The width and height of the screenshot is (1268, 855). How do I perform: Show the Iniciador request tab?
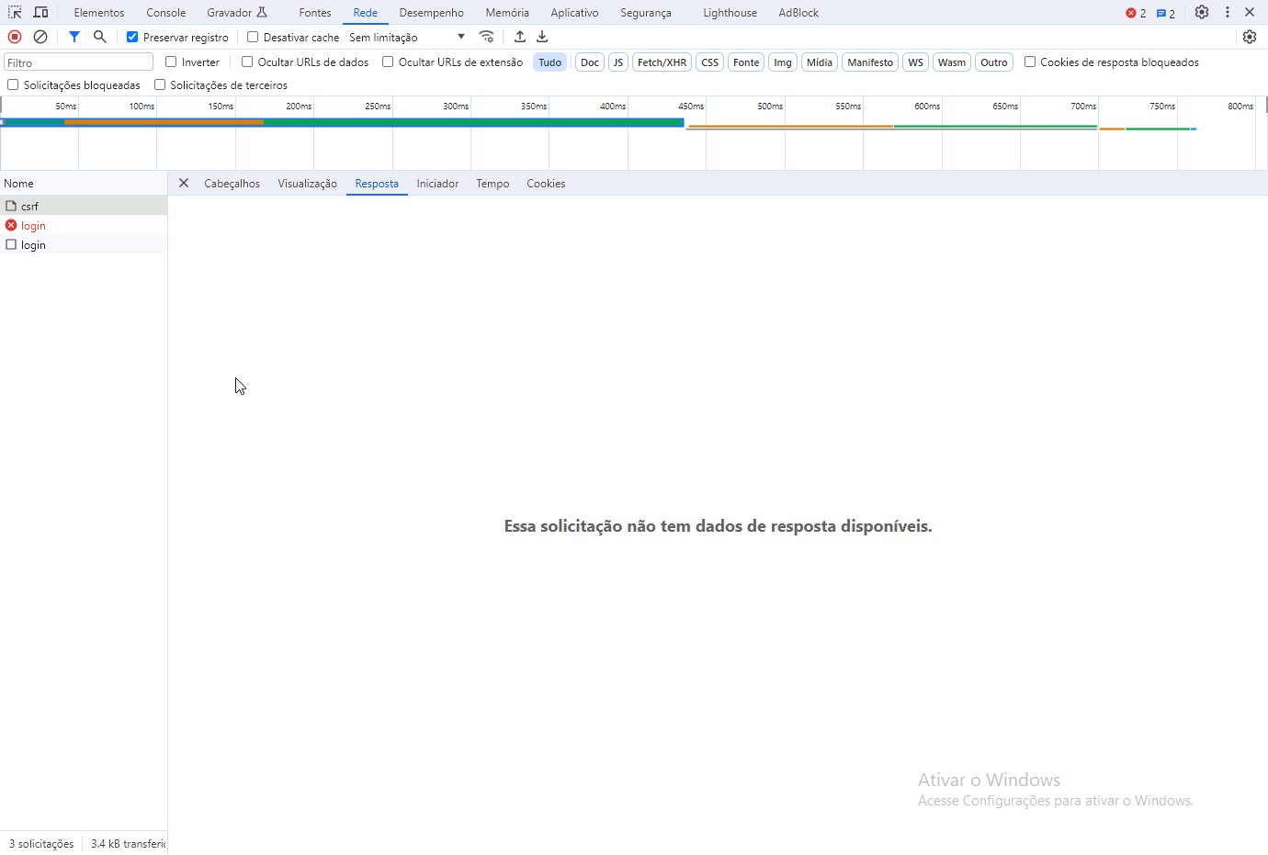[x=437, y=184]
